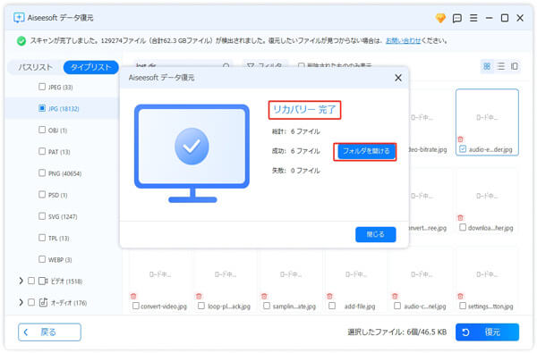Check the downloa...her.jpg file checkbox
Screen dimensions: 537x353
tap(463, 227)
